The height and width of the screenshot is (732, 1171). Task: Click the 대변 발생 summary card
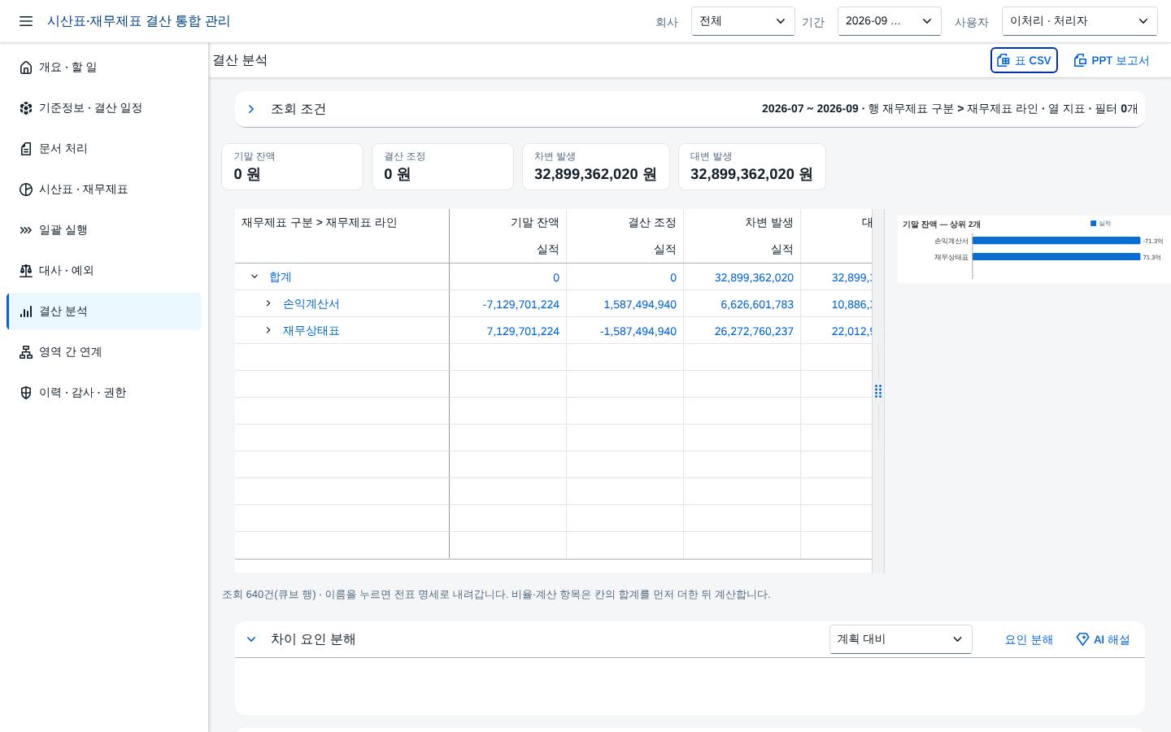pyautogui.click(x=752, y=167)
